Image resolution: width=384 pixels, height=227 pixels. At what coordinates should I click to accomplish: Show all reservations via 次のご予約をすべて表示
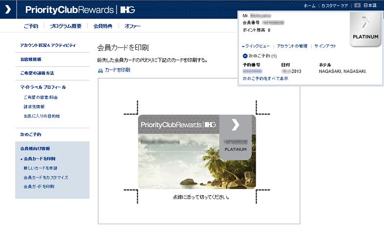coord(265,78)
